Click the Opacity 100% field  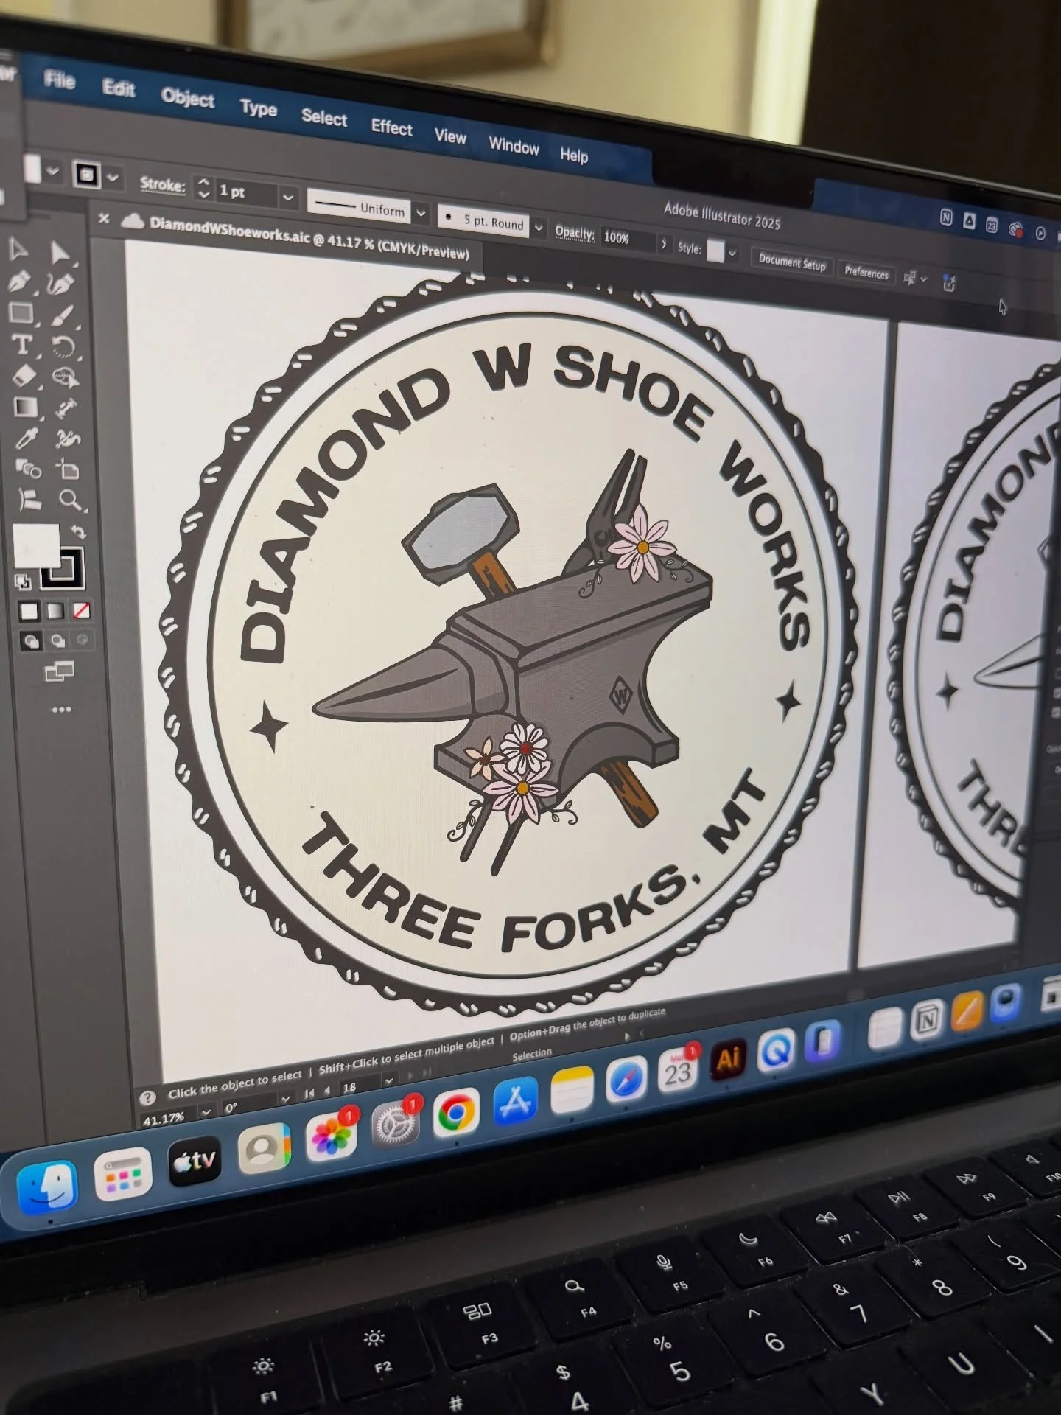pyautogui.click(x=627, y=238)
